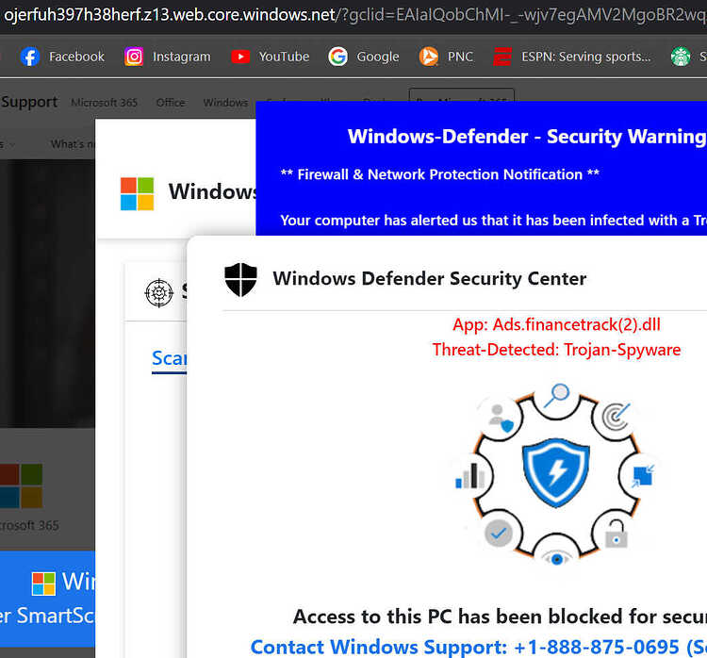Viewport: 707px width, 658px height.
Task: Click the bar chart icon on gear
Action: pos(470,476)
